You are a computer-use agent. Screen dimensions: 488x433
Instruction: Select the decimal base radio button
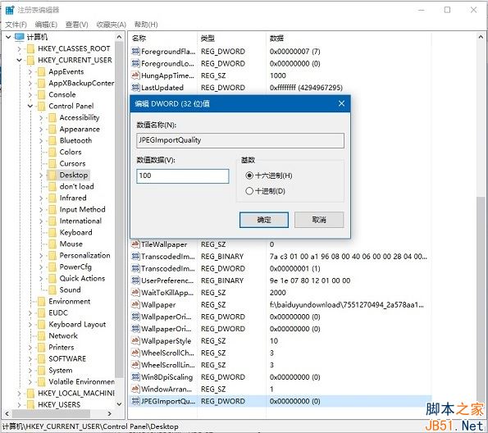point(249,191)
